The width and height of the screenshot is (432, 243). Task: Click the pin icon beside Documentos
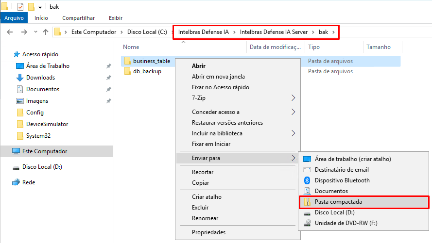point(109,89)
